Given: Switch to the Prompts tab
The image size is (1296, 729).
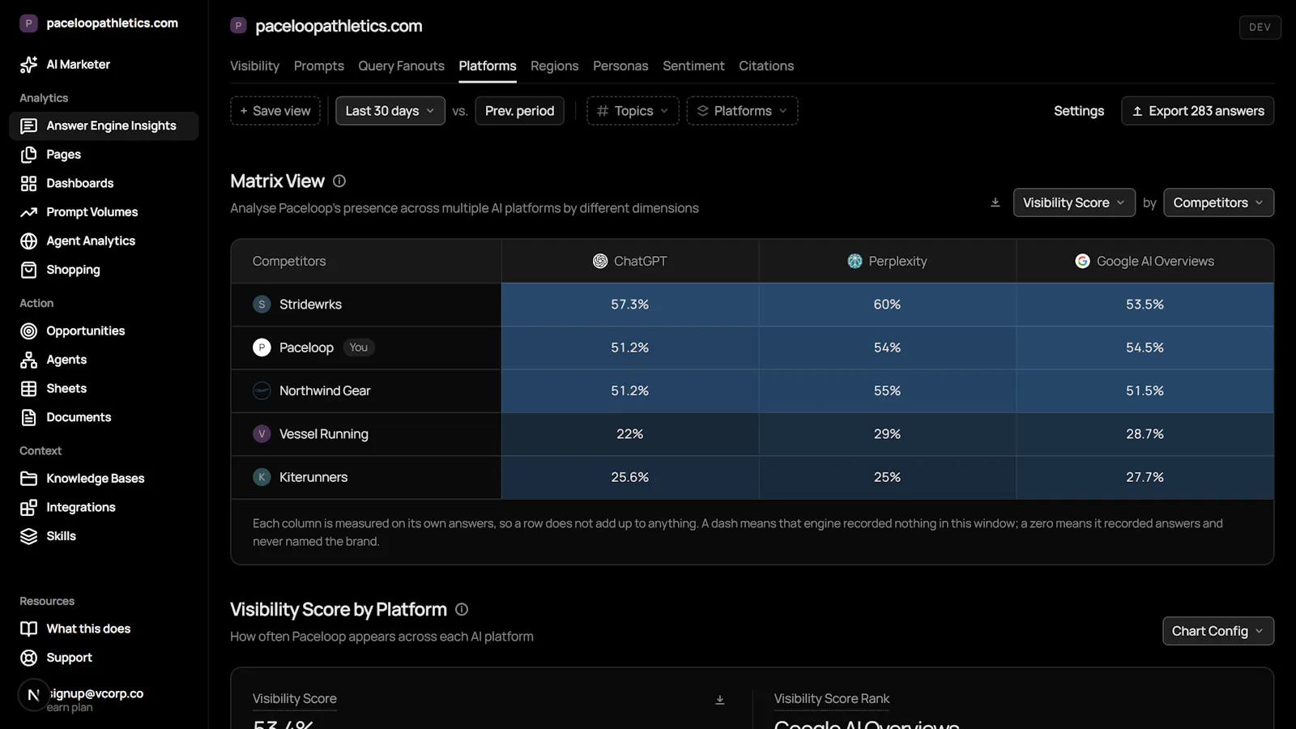Looking at the screenshot, I should point(319,66).
